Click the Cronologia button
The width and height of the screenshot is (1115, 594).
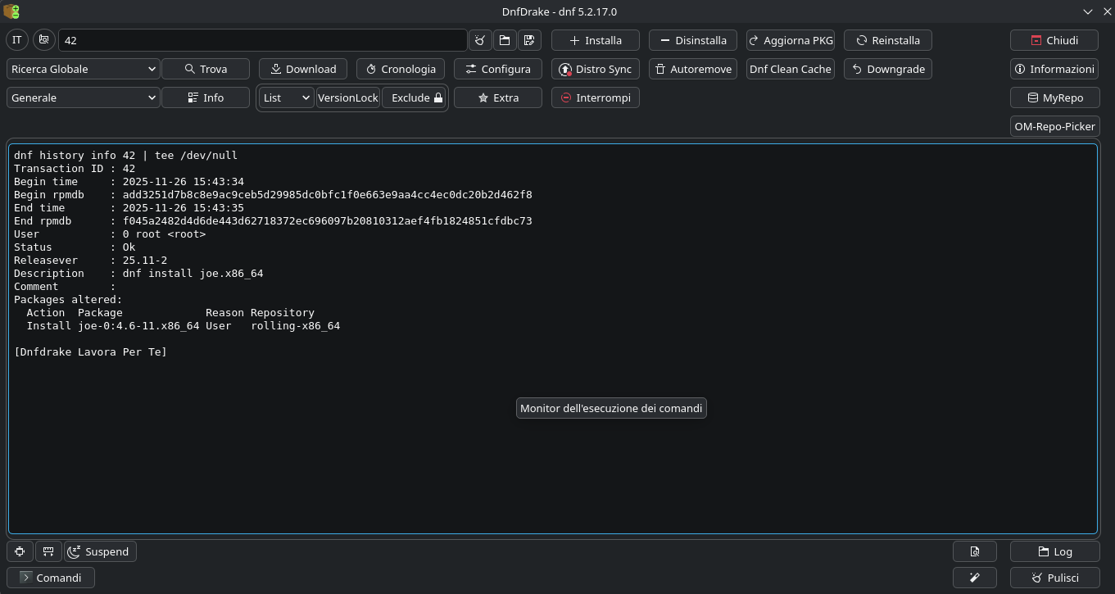(x=401, y=69)
